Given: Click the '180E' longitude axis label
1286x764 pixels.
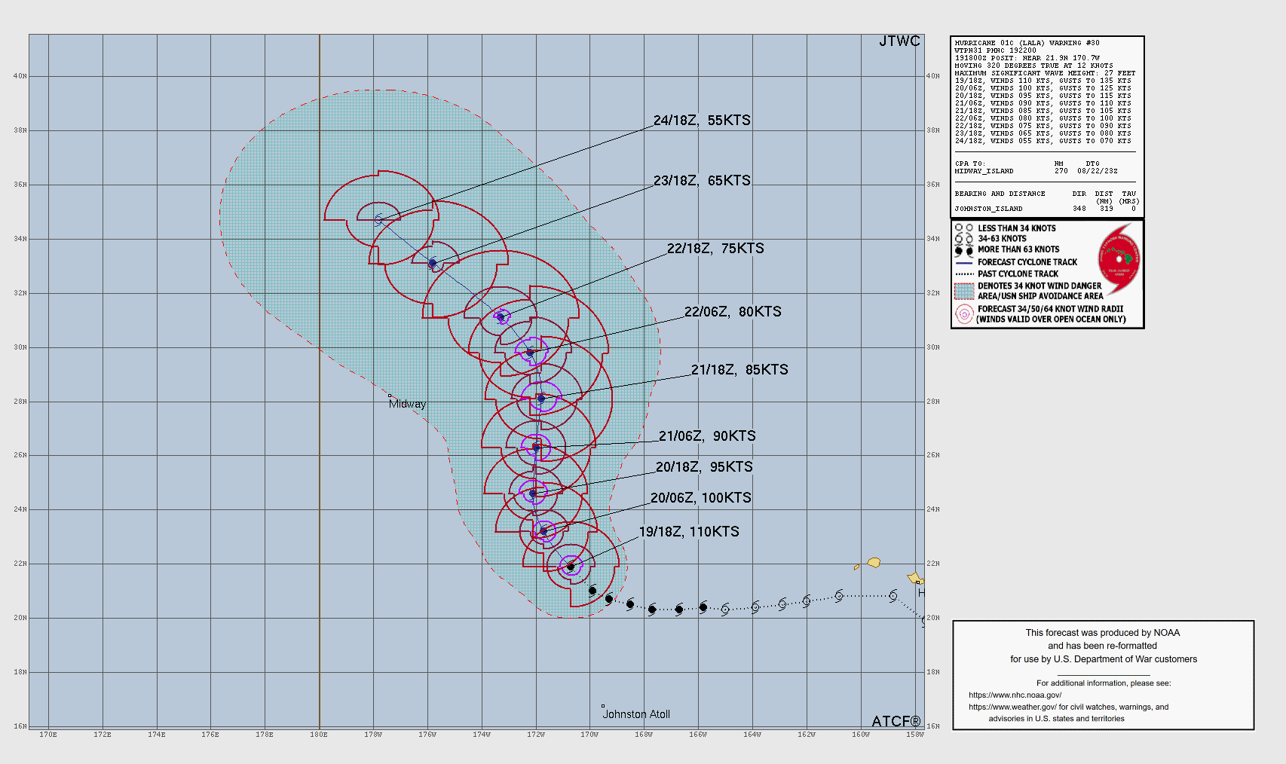Looking at the screenshot, I should click(319, 735).
